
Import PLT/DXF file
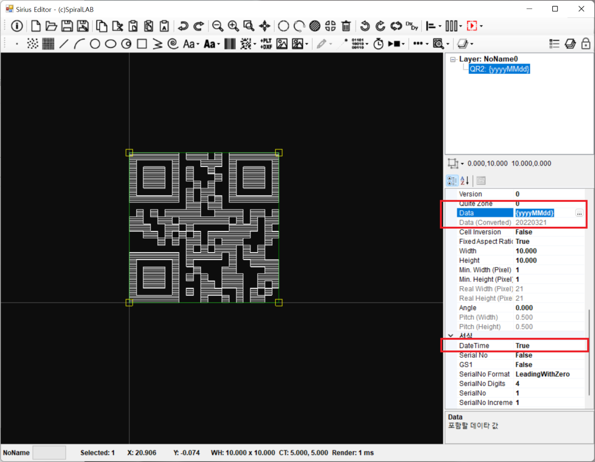pyautogui.click(x=266, y=44)
